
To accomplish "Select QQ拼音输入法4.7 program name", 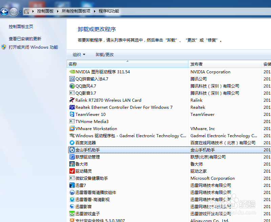I will [92, 79].
